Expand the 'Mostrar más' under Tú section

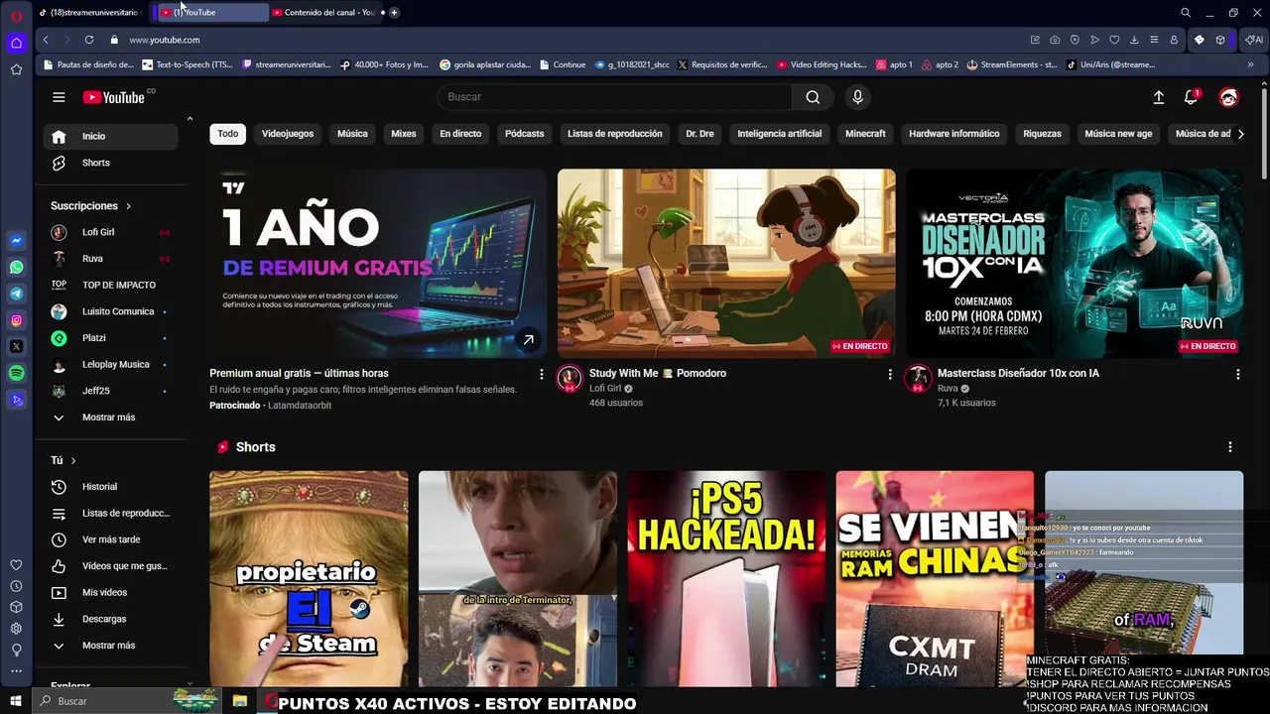pyautogui.click(x=109, y=646)
